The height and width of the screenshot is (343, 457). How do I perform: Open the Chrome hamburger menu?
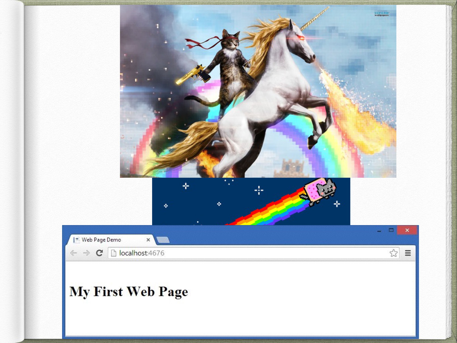[408, 253]
